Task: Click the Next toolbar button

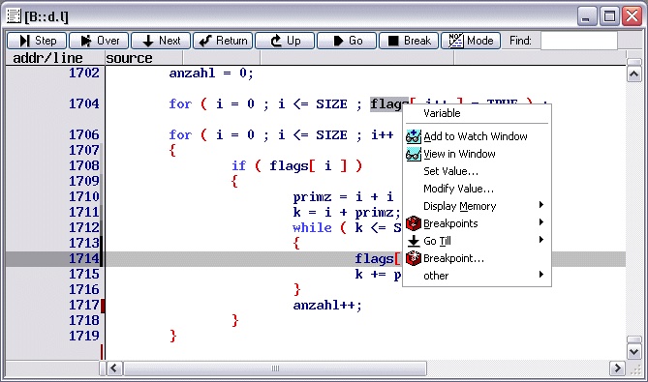Action: tap(161, 41)
